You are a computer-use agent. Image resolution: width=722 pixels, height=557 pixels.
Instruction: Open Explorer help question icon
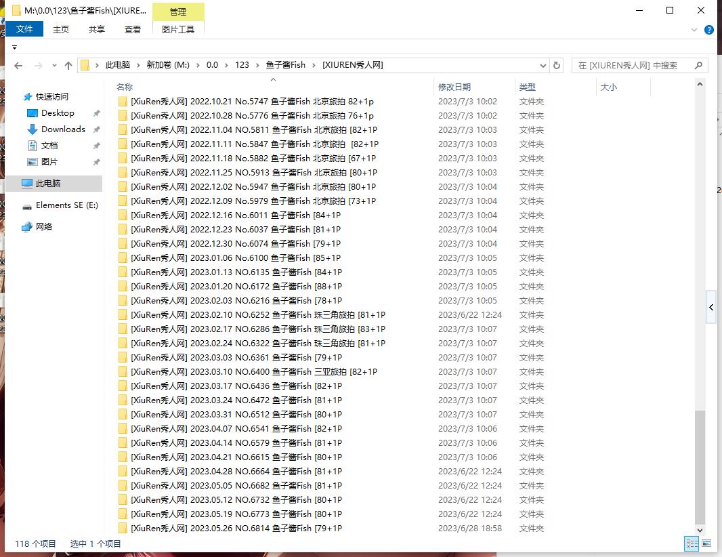[709, 30]
